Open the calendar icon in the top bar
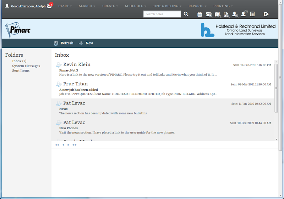 point(200,14)
